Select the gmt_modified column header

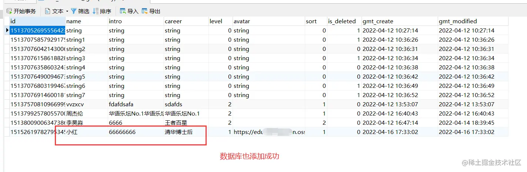473,21
